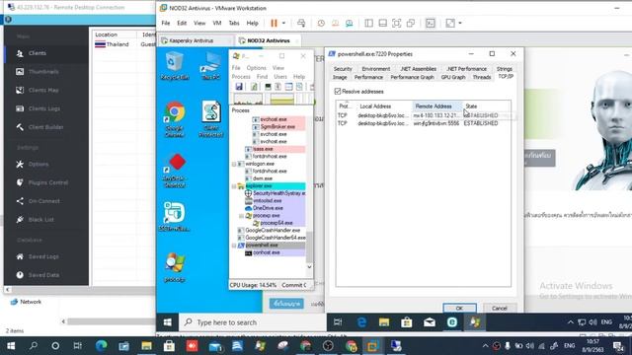
Task: Collapse the winlogon.exe process tree node
Action: [x=234, y=165]
